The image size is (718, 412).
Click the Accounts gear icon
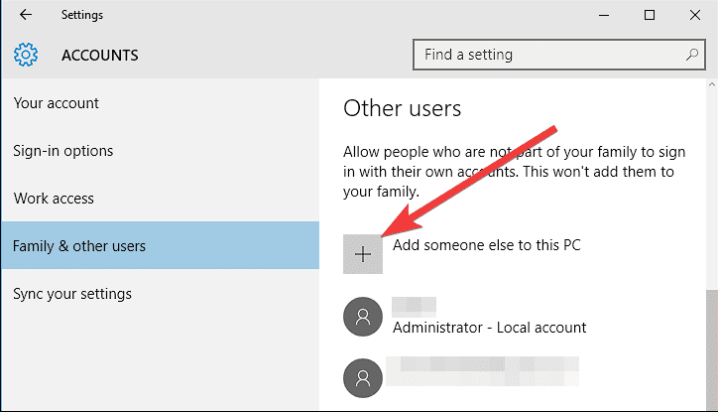tap(26, 55)
